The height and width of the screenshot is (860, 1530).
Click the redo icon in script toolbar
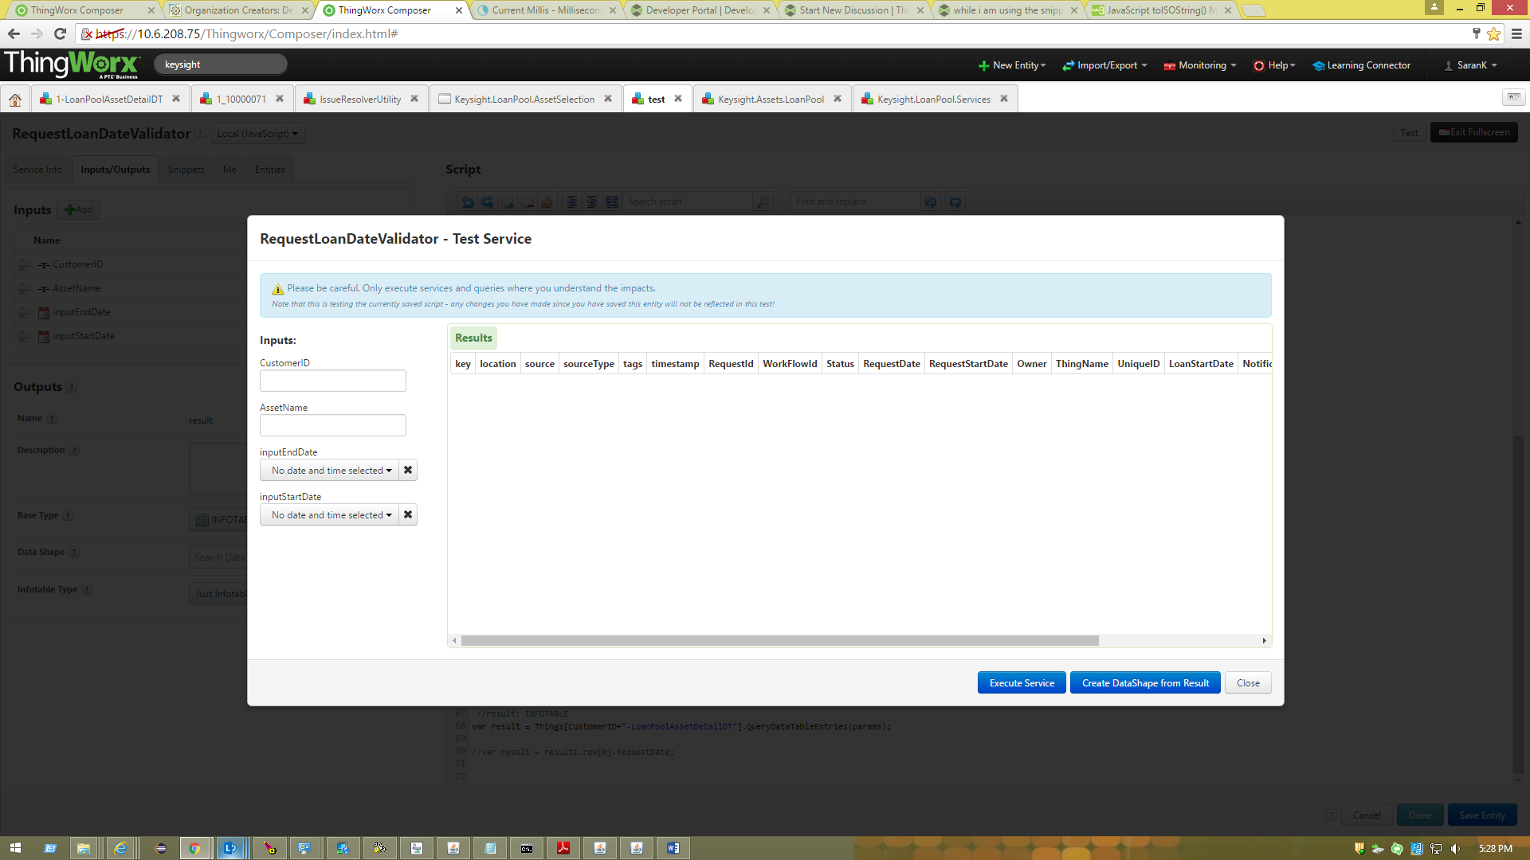coord(488,202)
